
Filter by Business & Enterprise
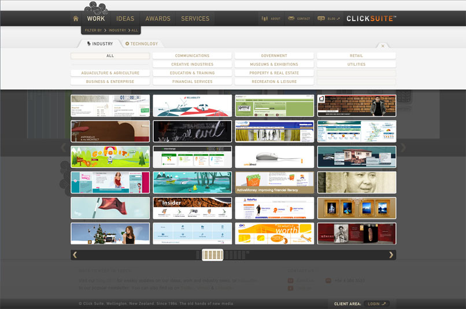point(110,81)
